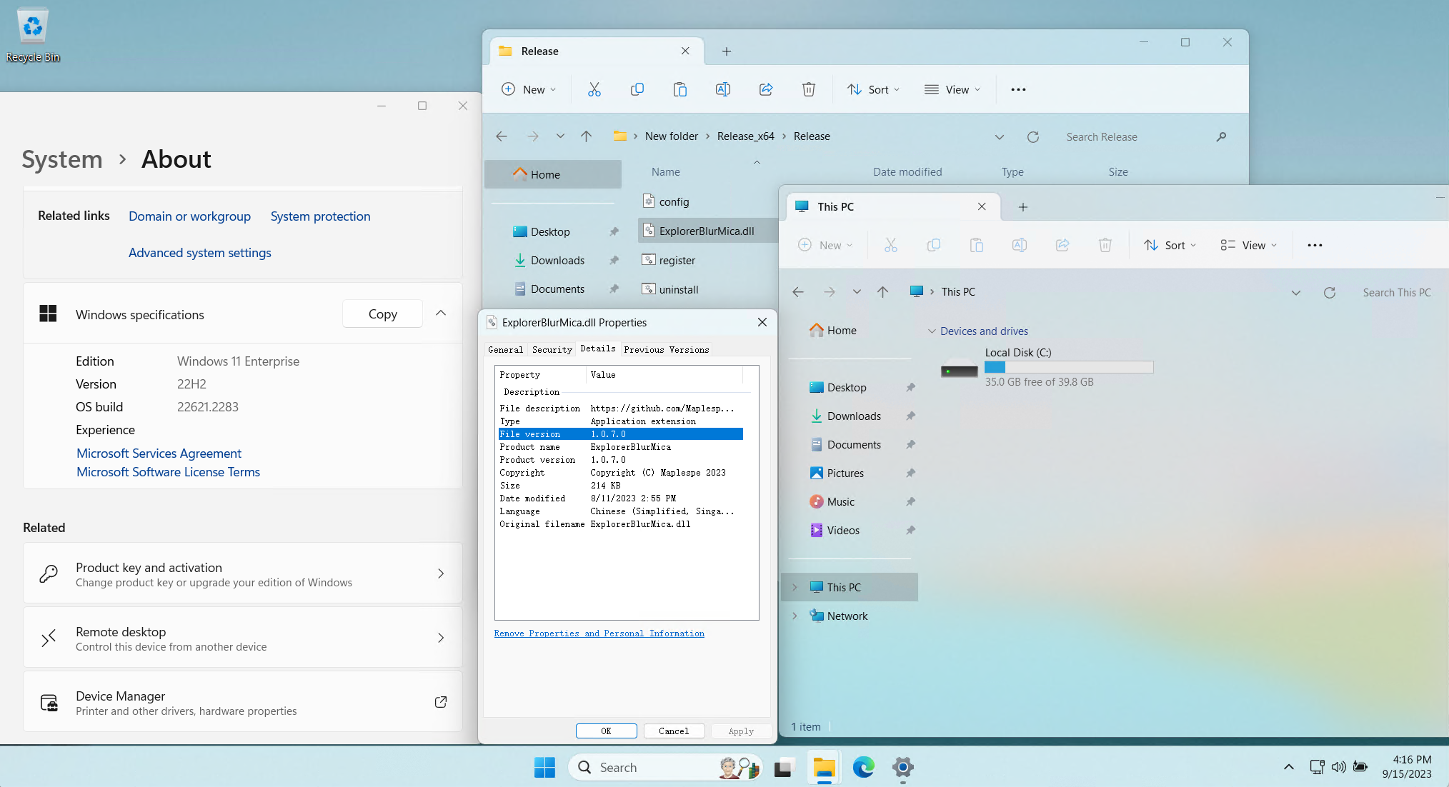Collapse the Devices and drives group
The height and width of the screenshot is (787, 1449).
click(x=932, y=331)
